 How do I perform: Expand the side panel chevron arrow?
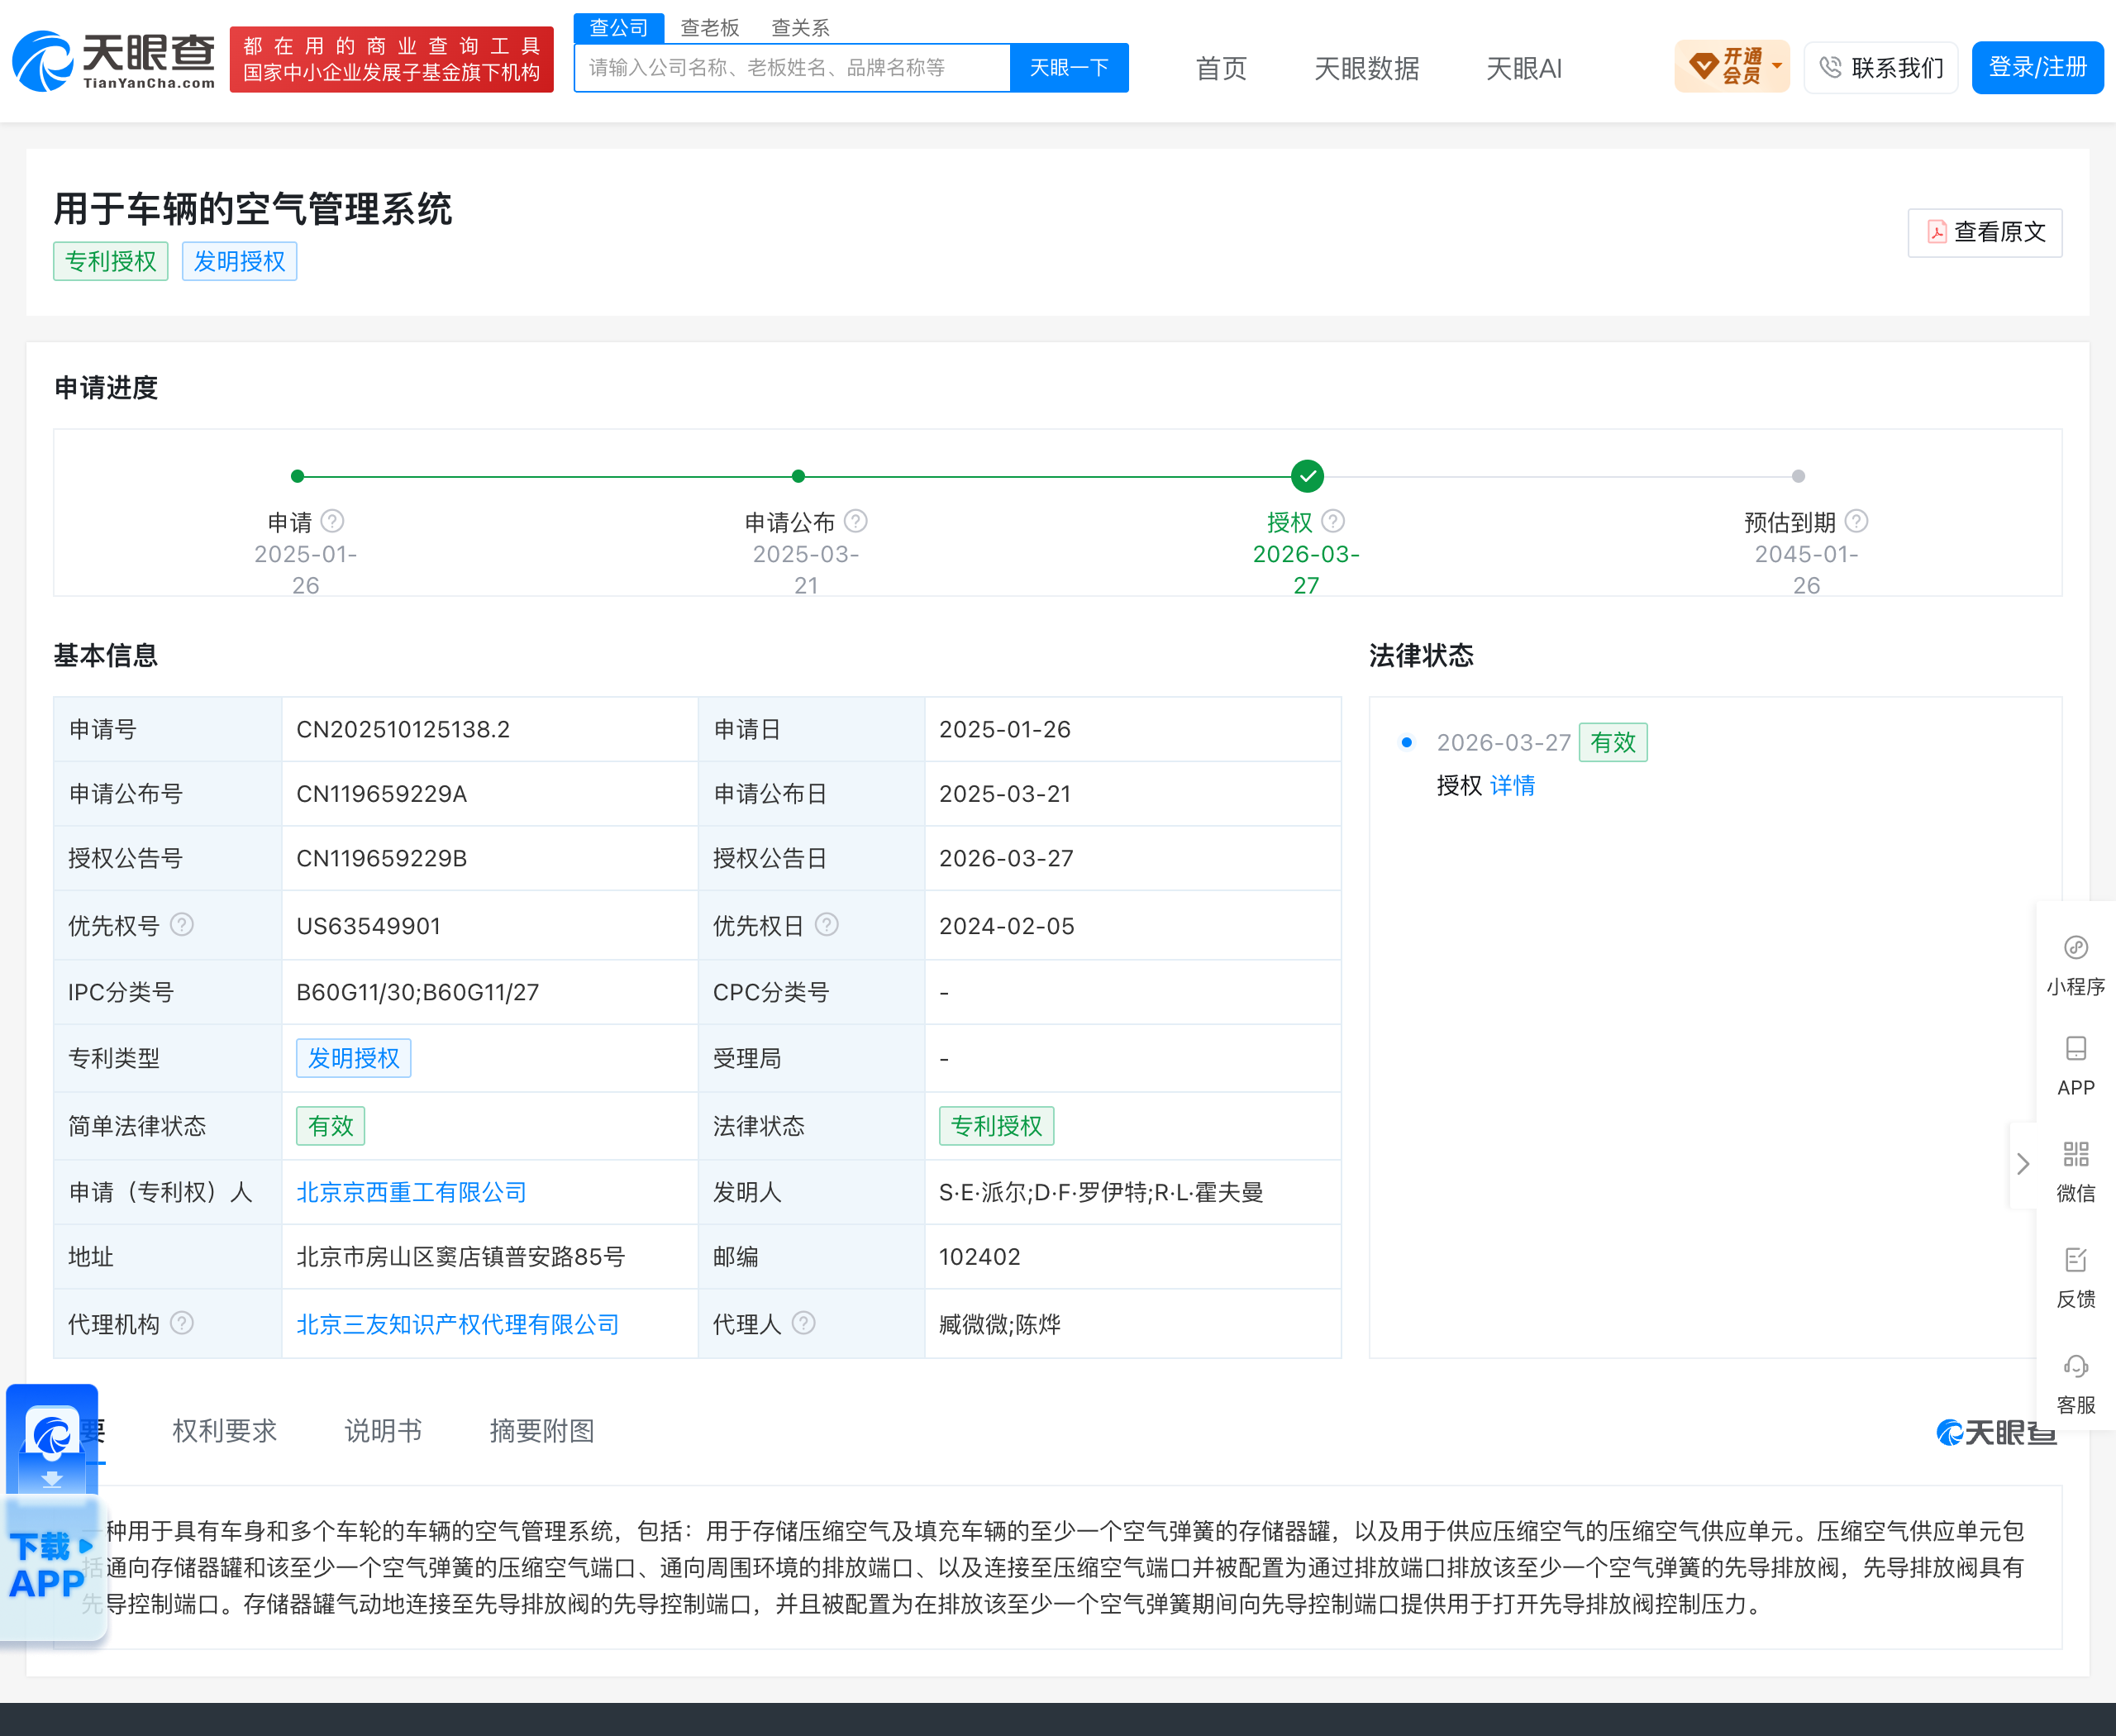(2023, 1164)
